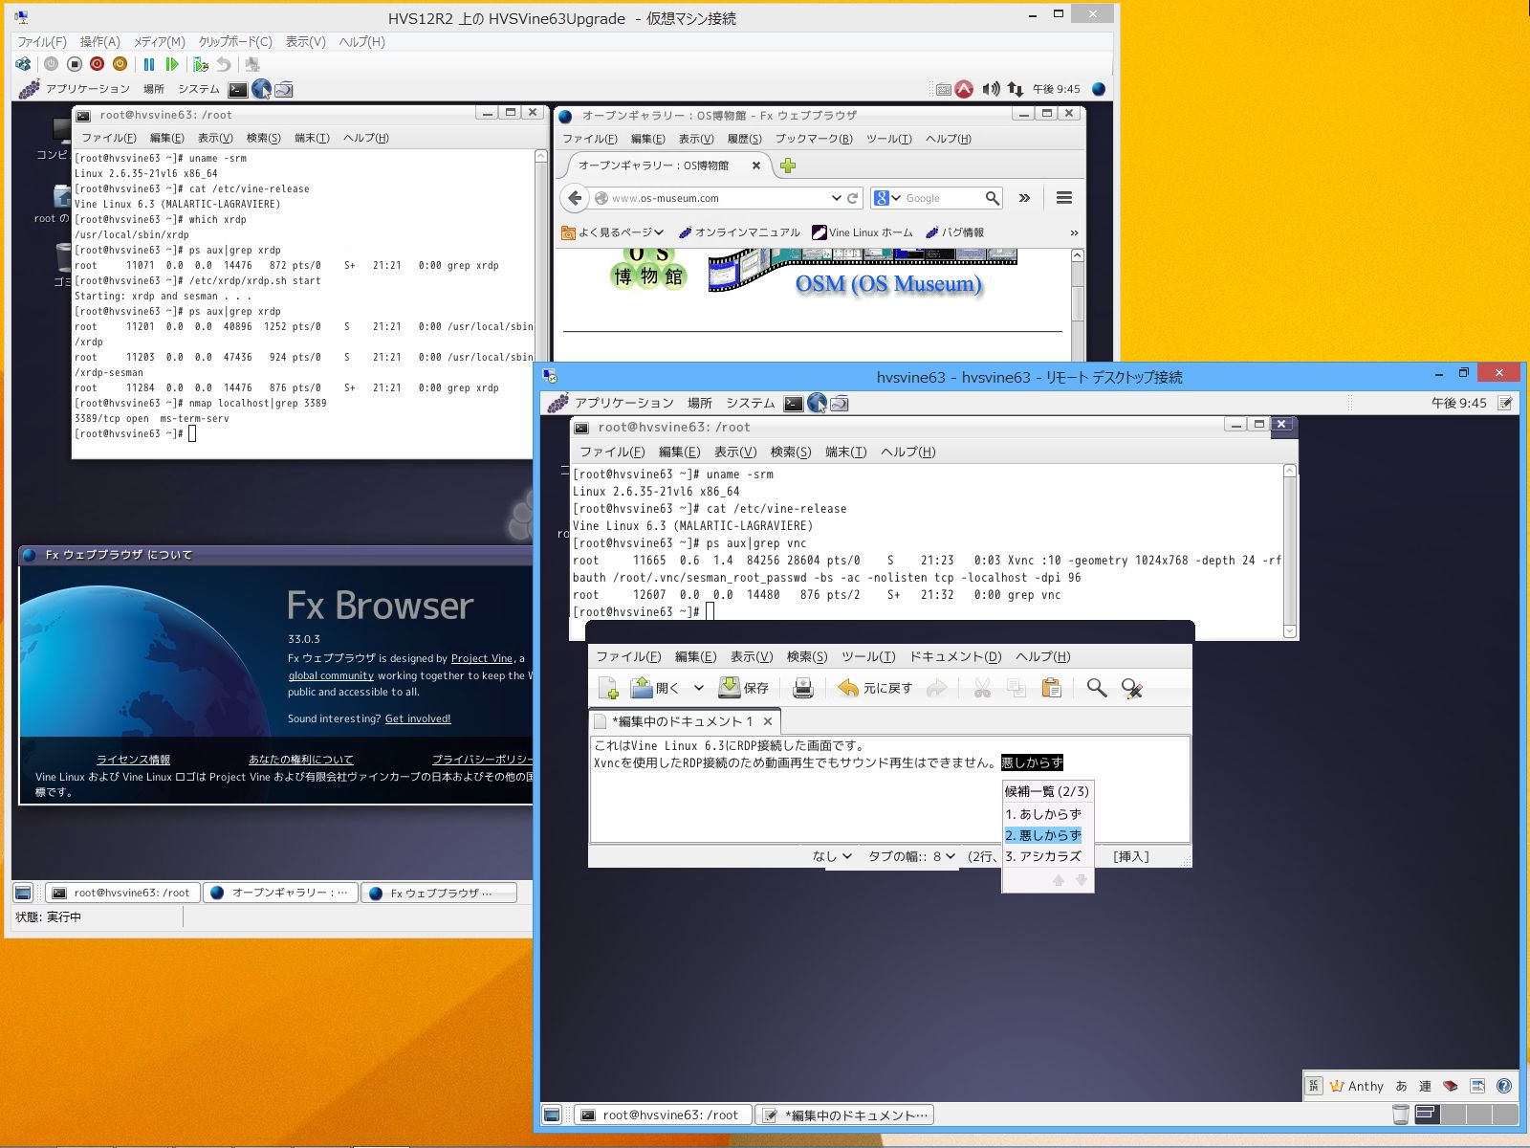Click the orange Save state VM icon

pyautogui.click(x=120, y=64)
